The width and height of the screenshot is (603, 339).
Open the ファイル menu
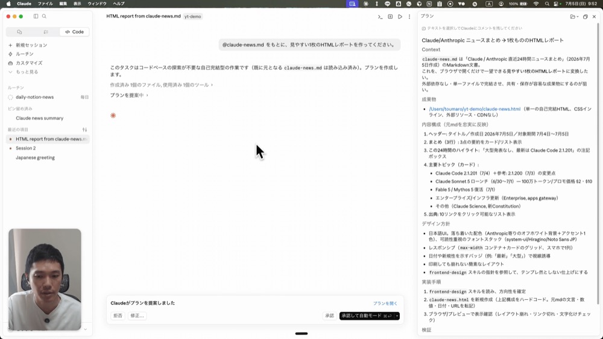coord(45,4)
